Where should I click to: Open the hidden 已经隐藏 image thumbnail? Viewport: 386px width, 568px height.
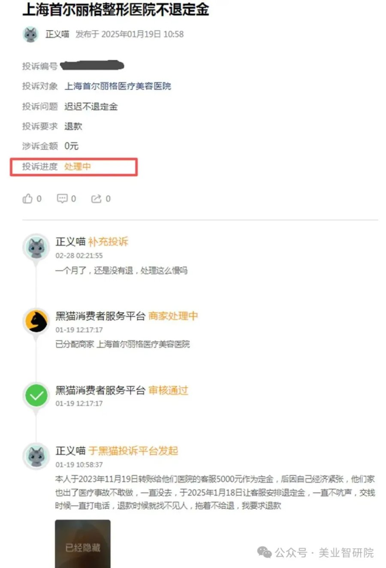(x=83, y=544)
